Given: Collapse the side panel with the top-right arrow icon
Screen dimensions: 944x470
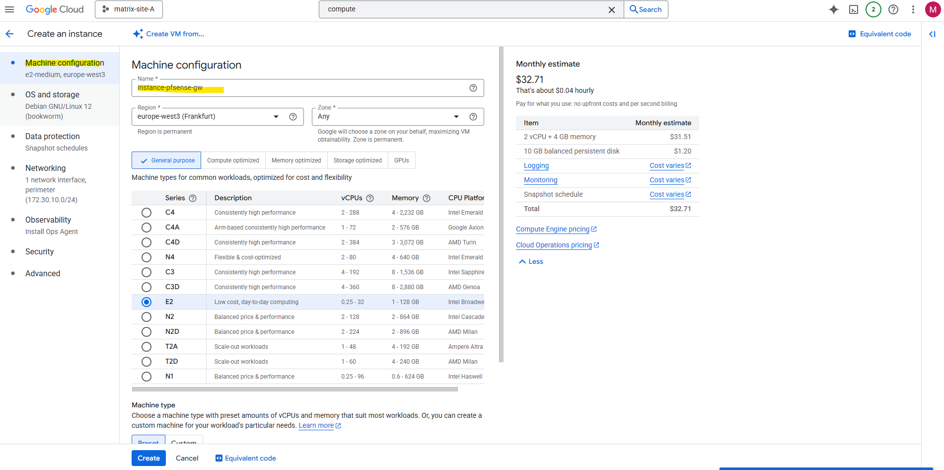Looking at the screenshot, I should [932, 34].
